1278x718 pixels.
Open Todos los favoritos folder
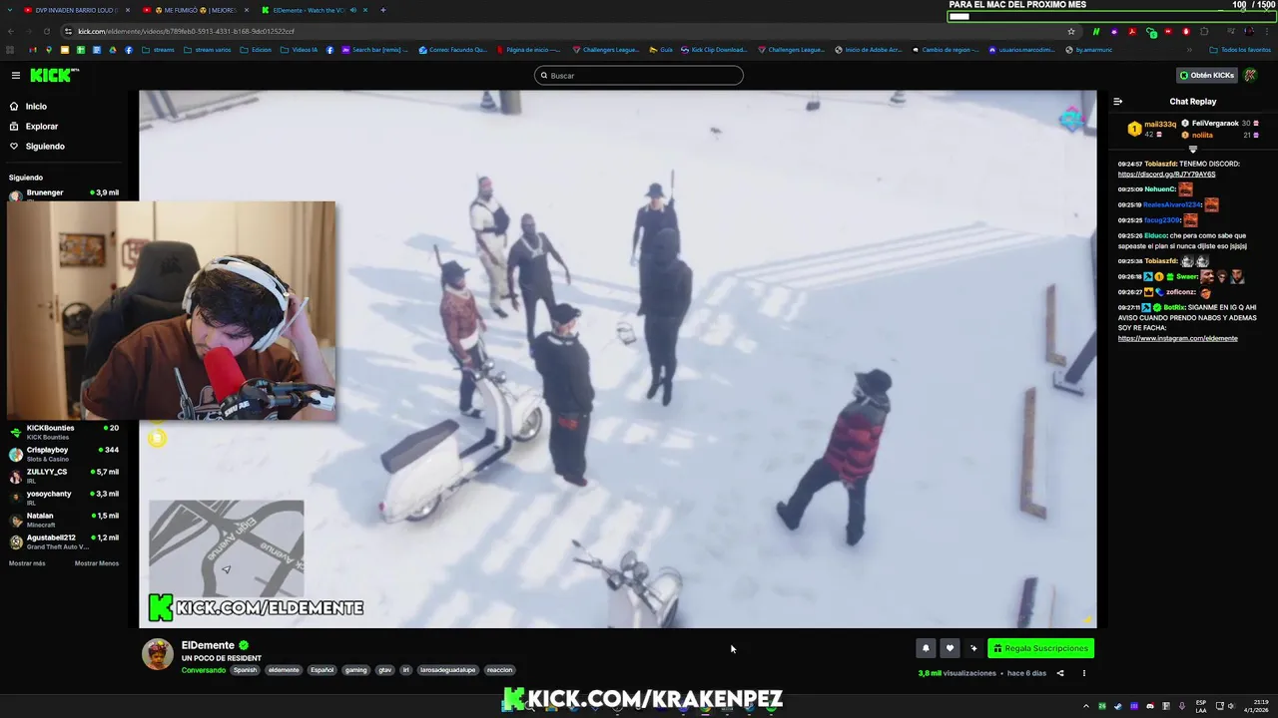click(1240, 49)
